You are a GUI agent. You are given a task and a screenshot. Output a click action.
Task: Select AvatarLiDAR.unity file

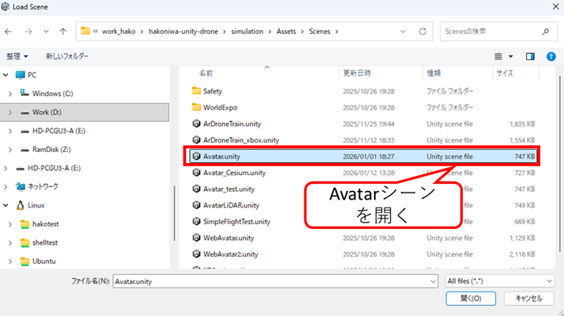[x=231, y=205]
